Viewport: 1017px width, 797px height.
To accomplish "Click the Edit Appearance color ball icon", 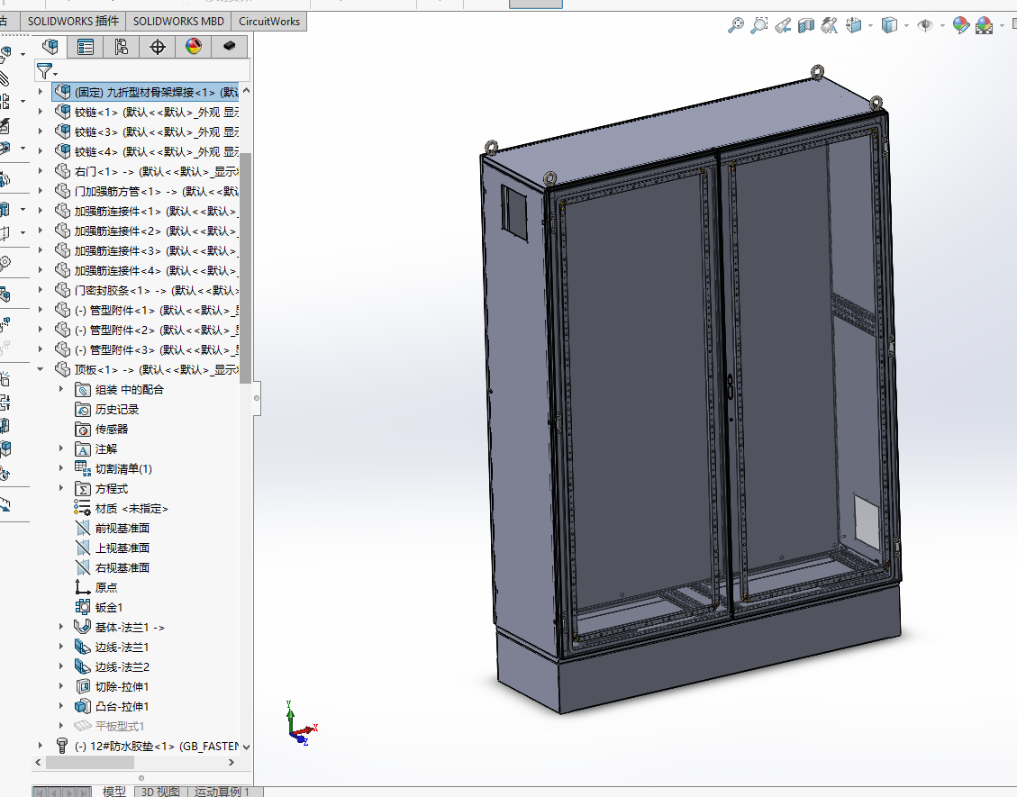I will [x=960, y=25].
